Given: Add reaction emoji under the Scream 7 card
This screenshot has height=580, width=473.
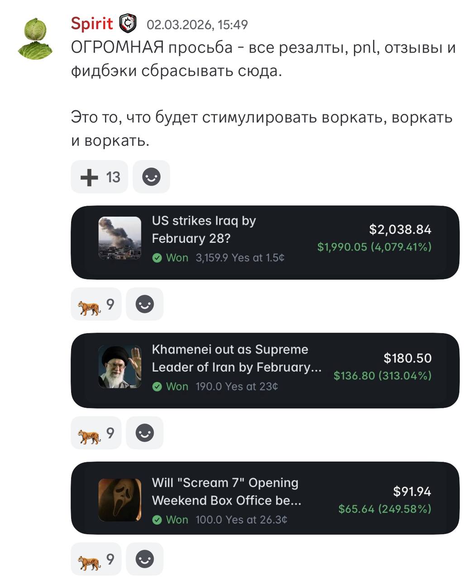Looking at the screenshot, I should pyautogui.click(x=145, y=559).
